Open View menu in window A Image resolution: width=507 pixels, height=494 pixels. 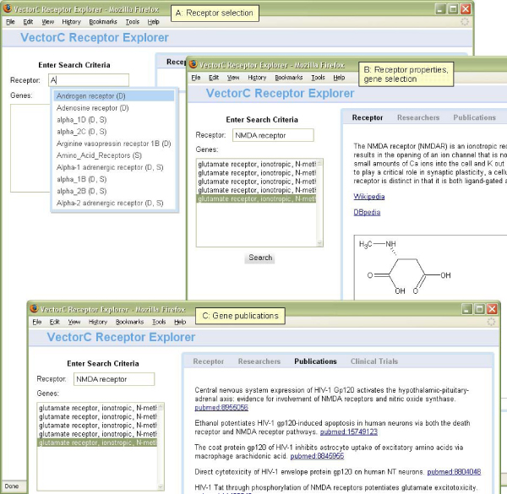coord(48,22)
